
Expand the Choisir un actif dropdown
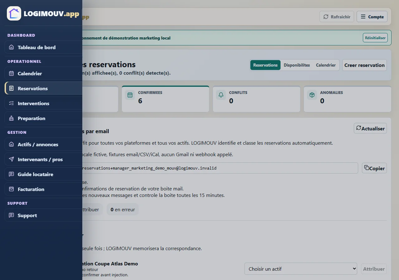tap(301, 269)
